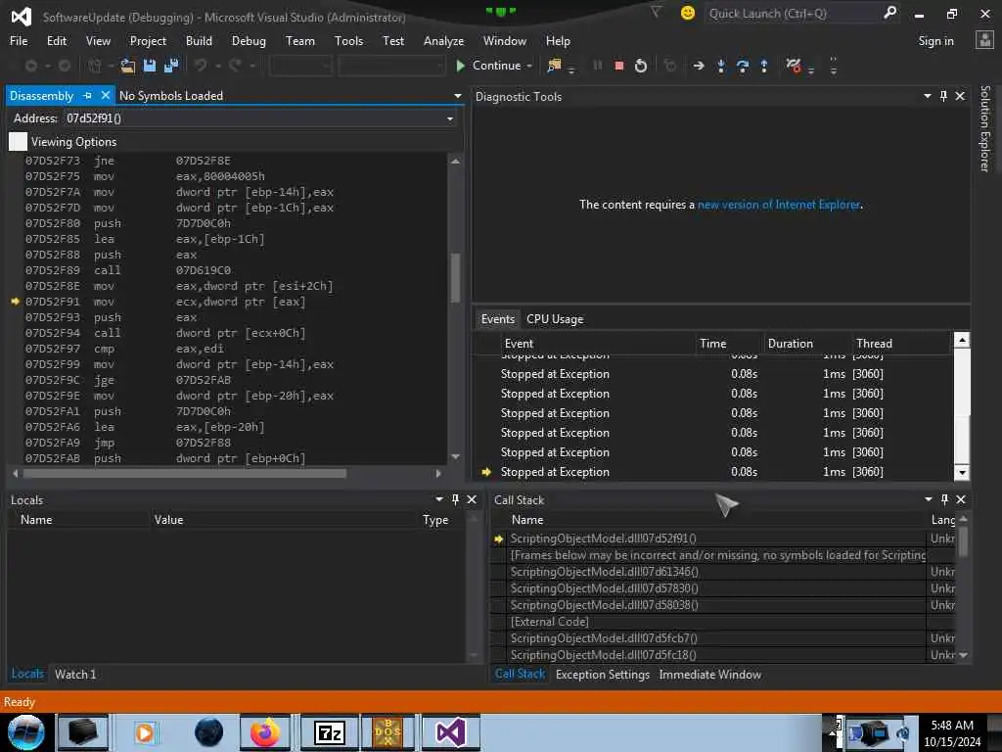
Task: Click the process window icon after Continue
Action: tap(554, 66)
